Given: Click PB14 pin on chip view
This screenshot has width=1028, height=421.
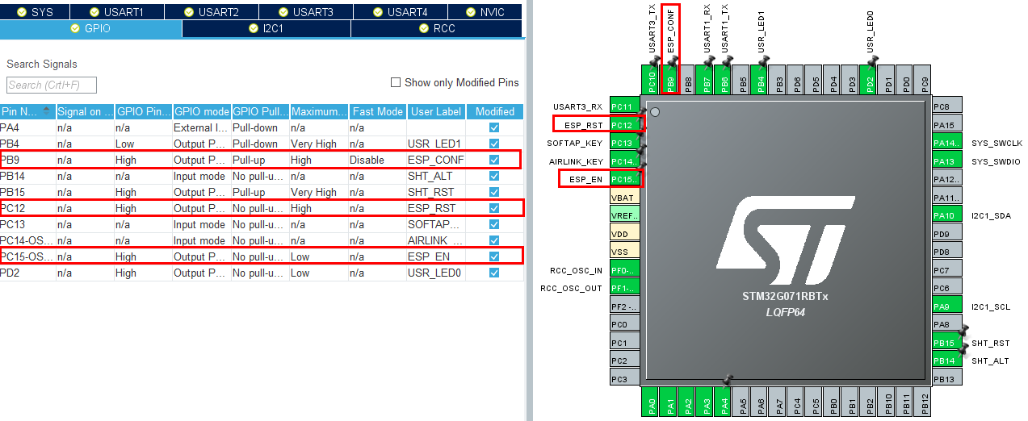Looking at the screenshot, I should pos(946,361).
